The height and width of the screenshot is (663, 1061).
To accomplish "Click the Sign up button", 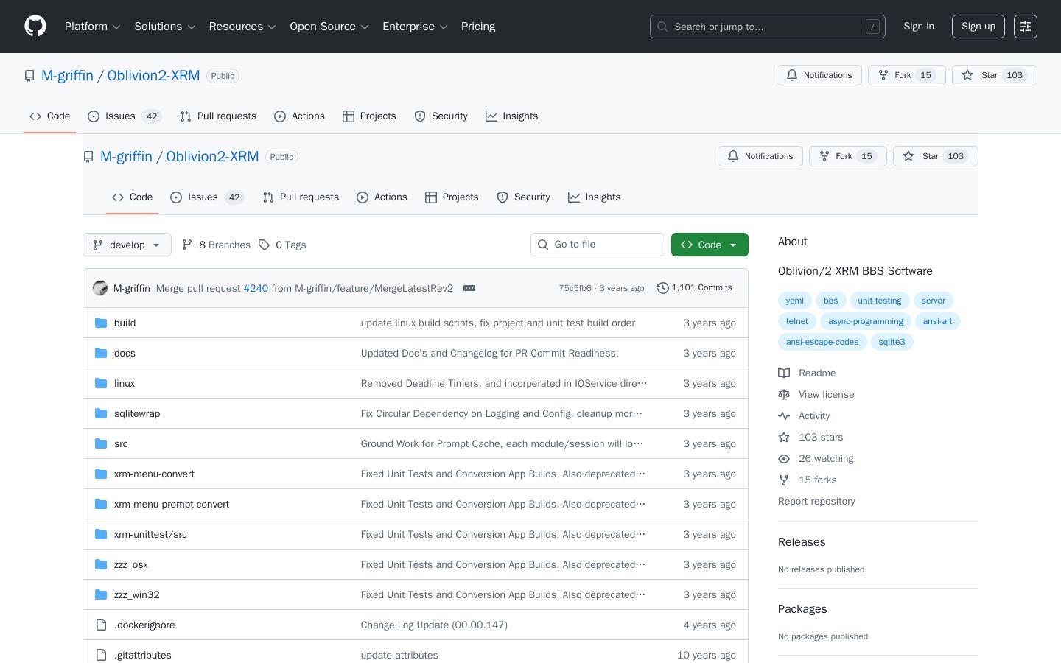I will click(978, 27).
